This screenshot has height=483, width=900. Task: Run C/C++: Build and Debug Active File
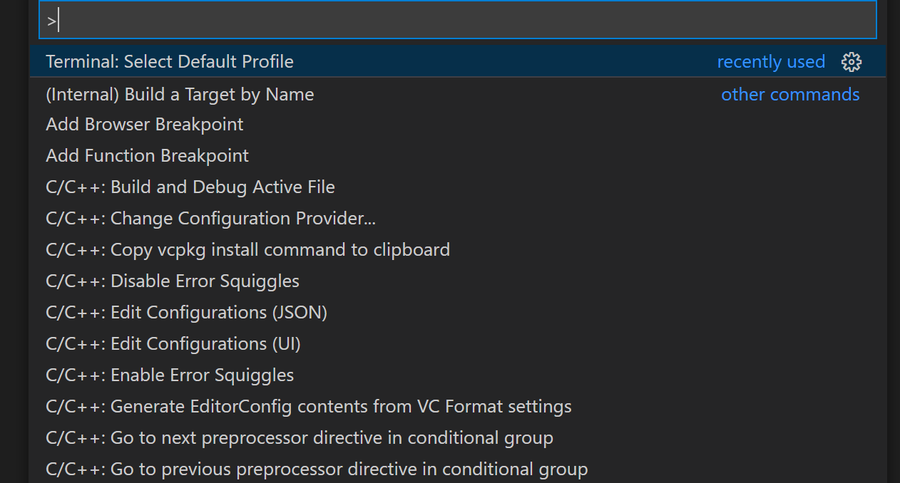tap(190, 187)
